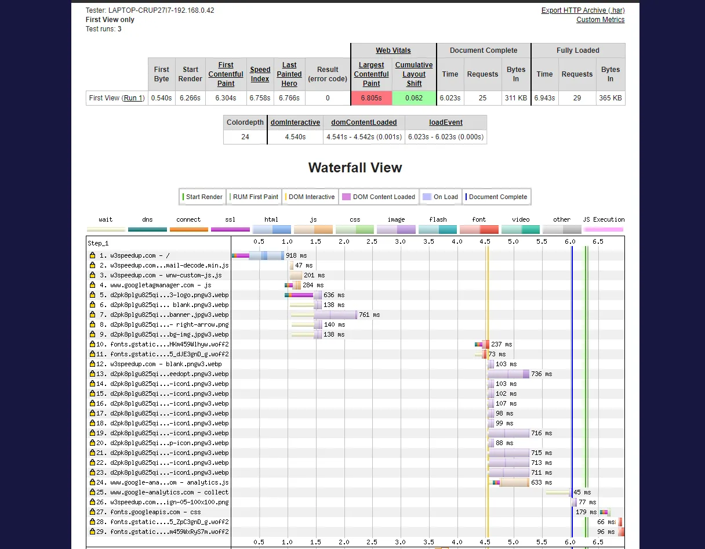
Task: Click the Start Render legend item
Action: tap(202, 197)
